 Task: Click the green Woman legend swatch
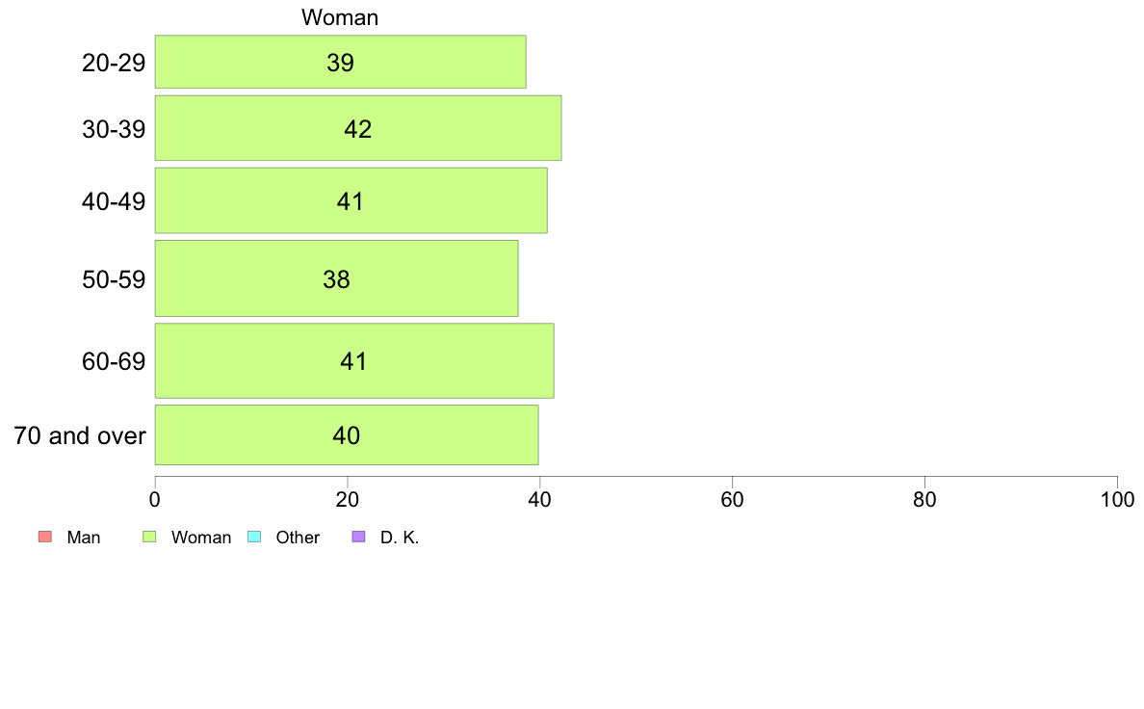pyautogui.click(x=149, y=537)
